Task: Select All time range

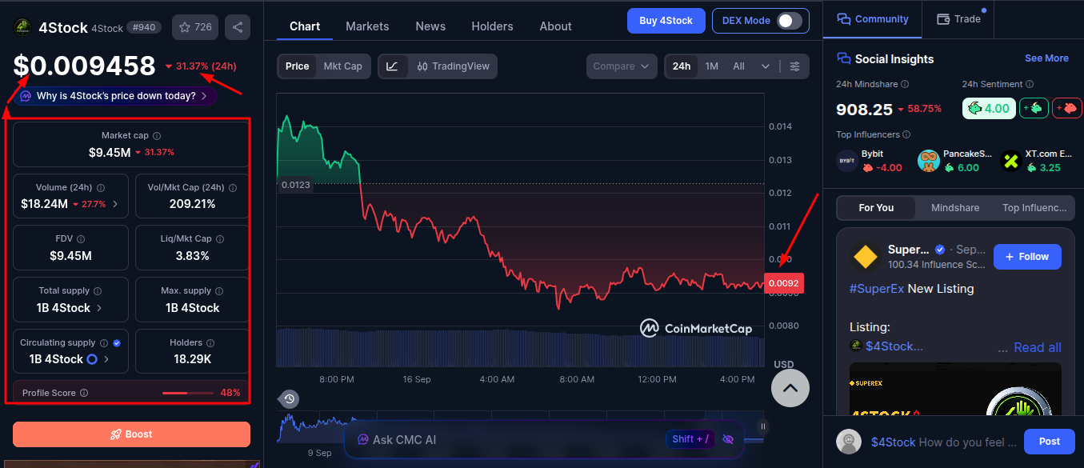Action: (738, 66)
